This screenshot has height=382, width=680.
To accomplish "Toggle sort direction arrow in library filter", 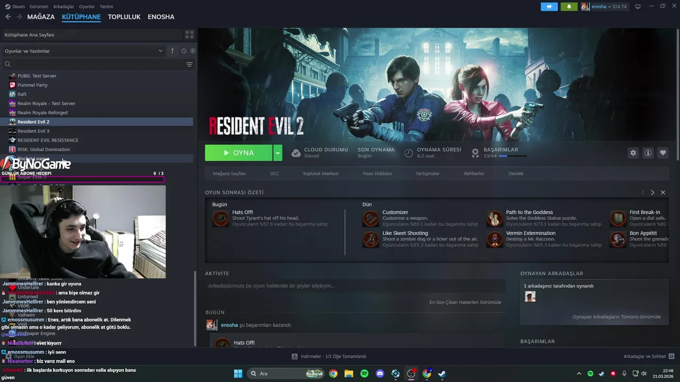I will [x=172, y=51].
